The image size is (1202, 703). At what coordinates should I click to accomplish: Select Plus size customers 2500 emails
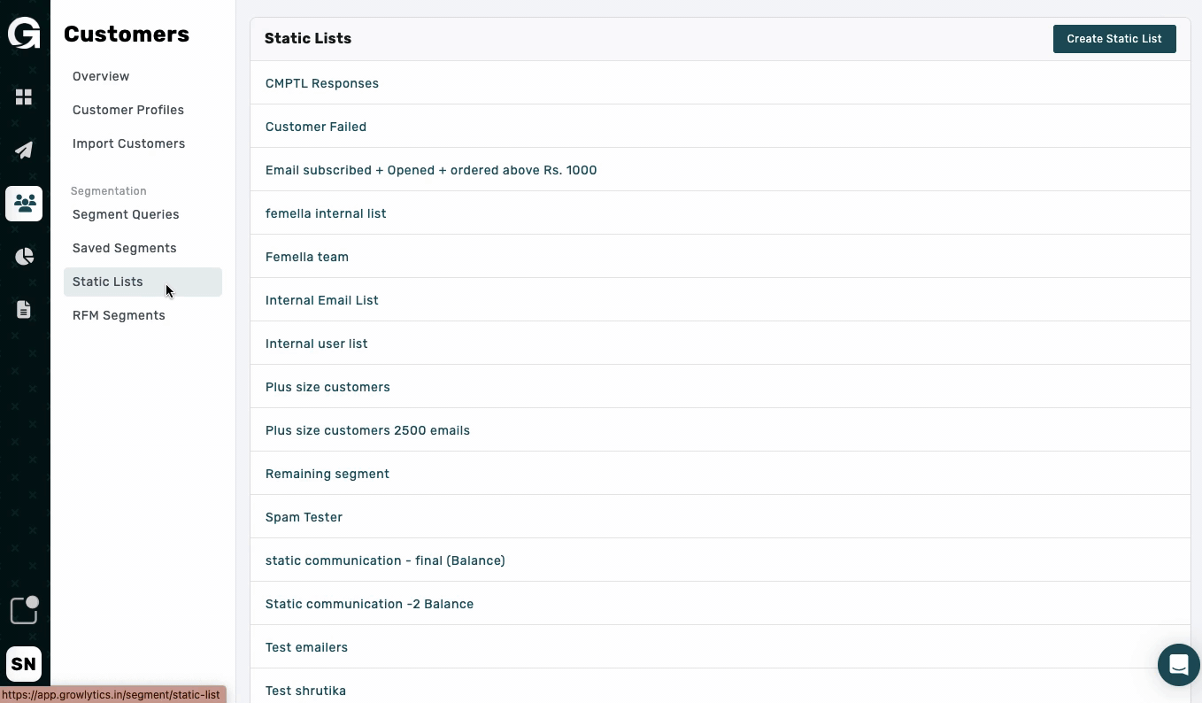point(367,430)
